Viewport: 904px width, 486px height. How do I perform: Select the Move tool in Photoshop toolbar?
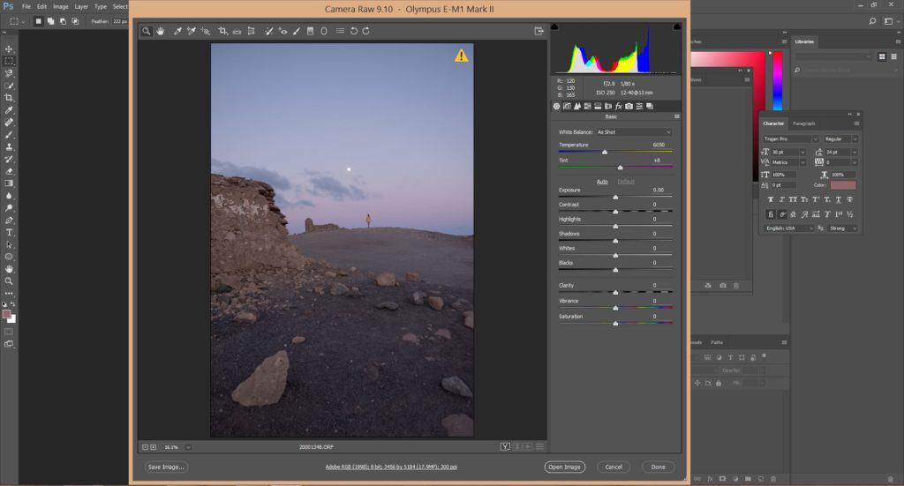click(9, 49)
